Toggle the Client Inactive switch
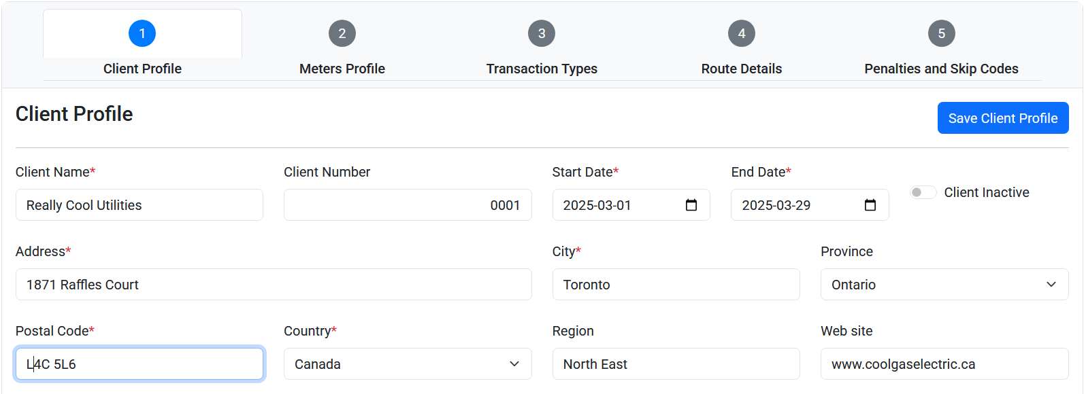 point(923,192)
